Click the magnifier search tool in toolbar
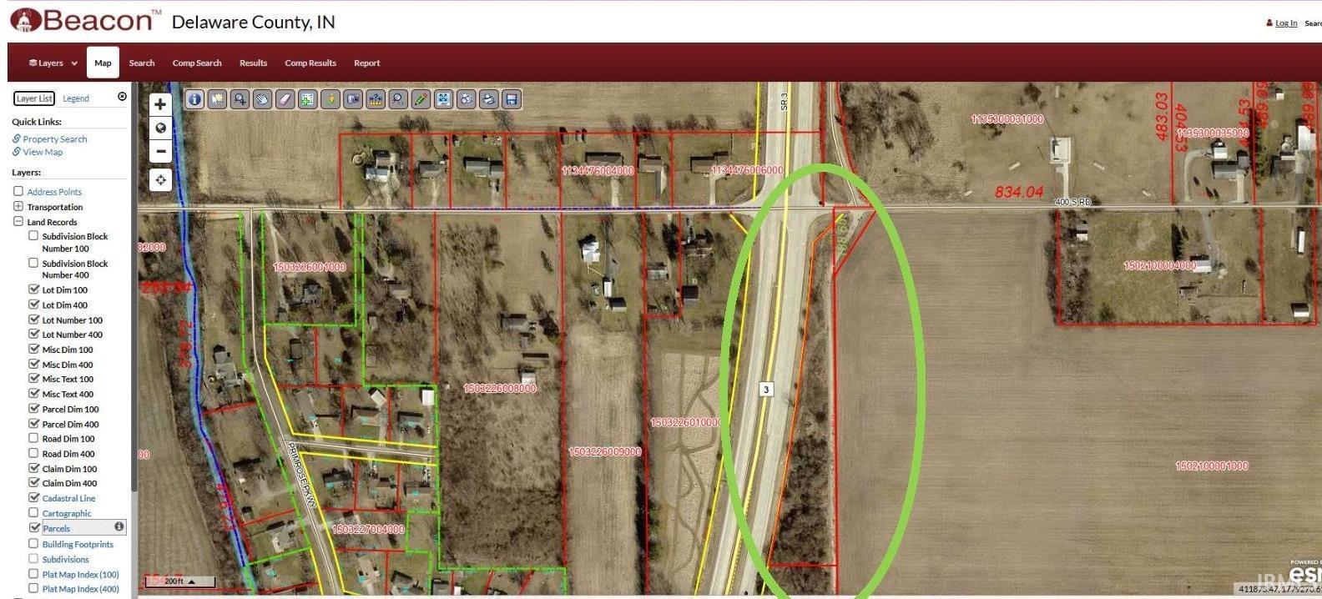Image resolution: width=1322 pixels, height=599 pixels. pyautogui.click(x=398, y=99)
